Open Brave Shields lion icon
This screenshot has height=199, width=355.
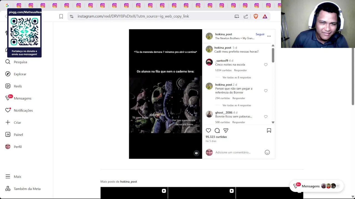[256, 16]
